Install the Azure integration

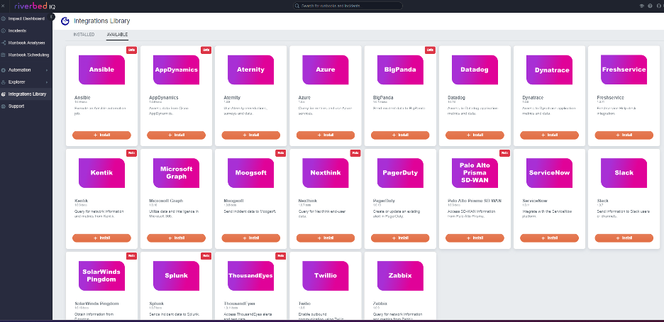tap(325, 135)
